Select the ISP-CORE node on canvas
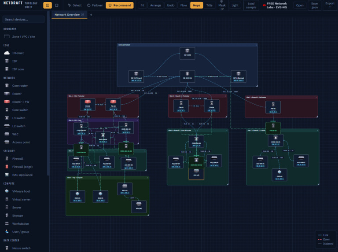The height and width of the screenshot is (252, 338). point(187,53)
